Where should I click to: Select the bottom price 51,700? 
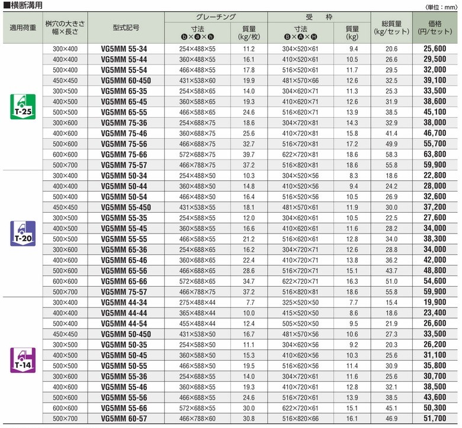coord(435,419)
